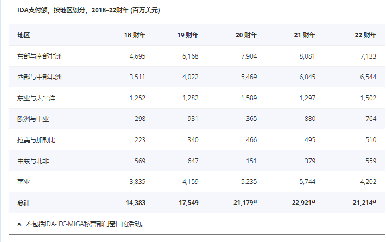Click the row label '拉美与加勒比'
The height and width of the screenshot is (242, 386).
coord(36,140)
